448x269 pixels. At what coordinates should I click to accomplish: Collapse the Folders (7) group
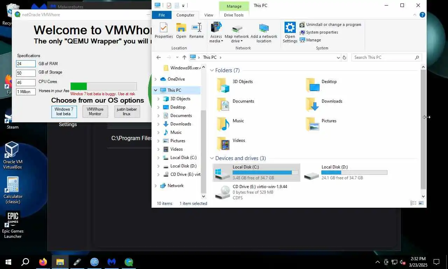(x=212, y=70)
